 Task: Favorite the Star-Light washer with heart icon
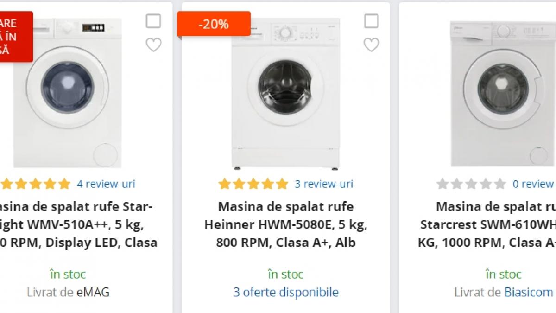[153, 45]
